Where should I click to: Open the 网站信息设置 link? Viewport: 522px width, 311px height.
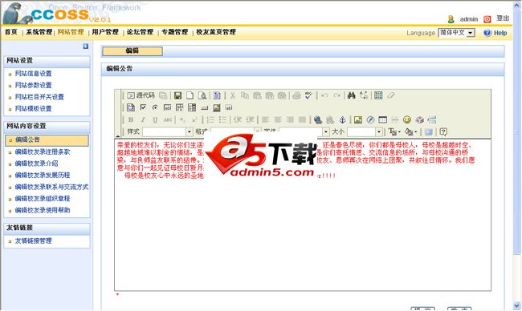(x=33, y=74)
